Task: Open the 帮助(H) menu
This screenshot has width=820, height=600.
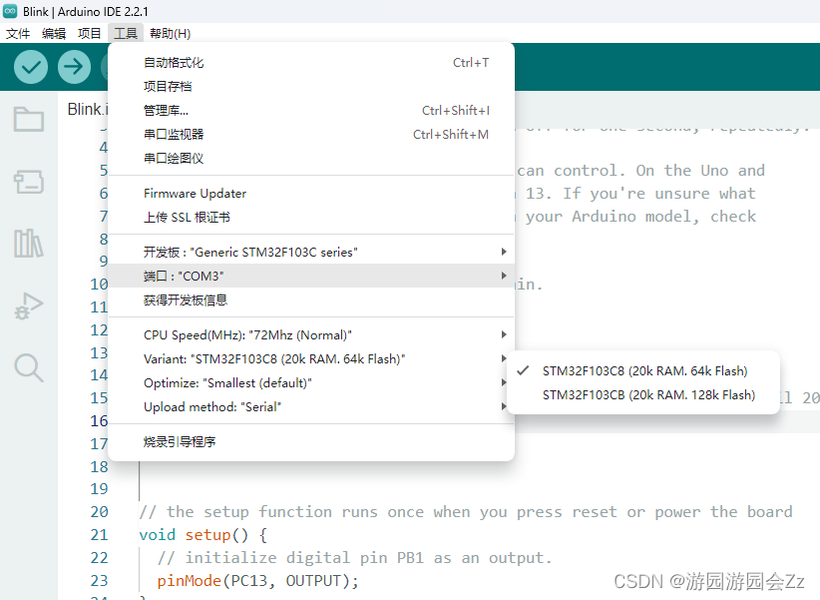Action: [x=170, y=34]
